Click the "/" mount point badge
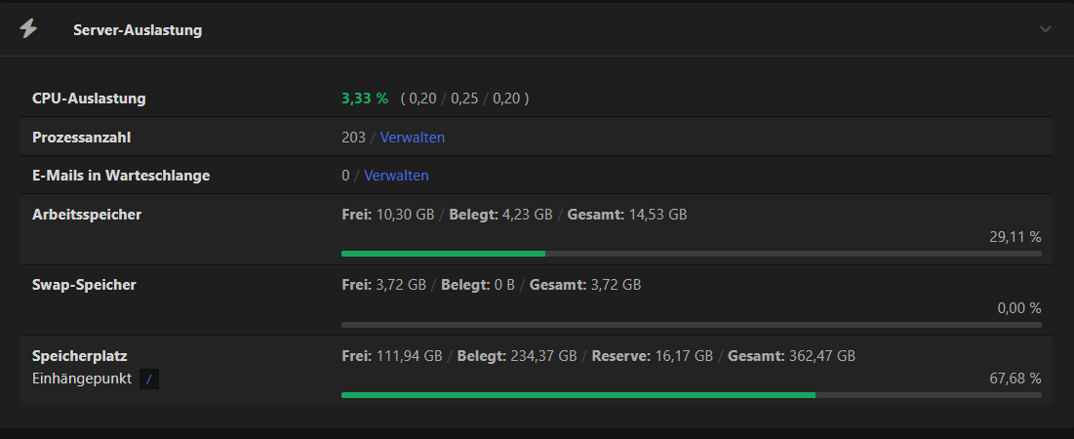This screenshot has height=439, width=1074. click(x=148, y=379)
